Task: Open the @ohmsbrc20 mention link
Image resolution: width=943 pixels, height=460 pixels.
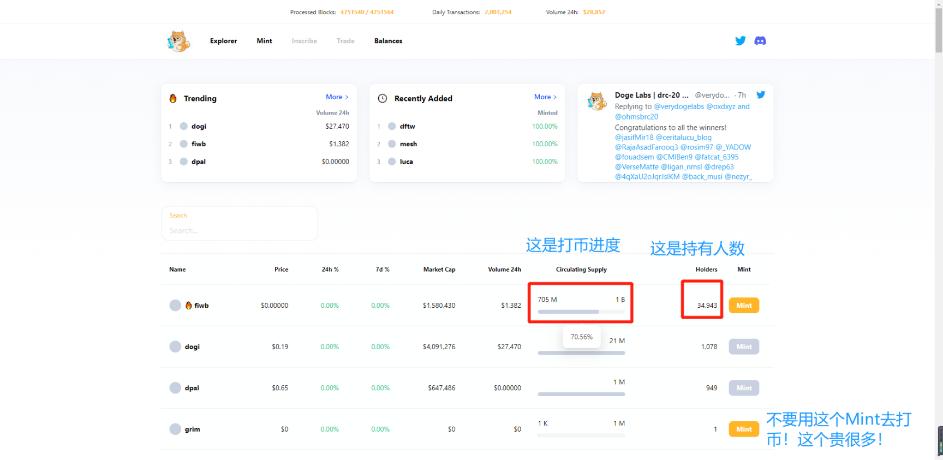Action: (636, 117)
